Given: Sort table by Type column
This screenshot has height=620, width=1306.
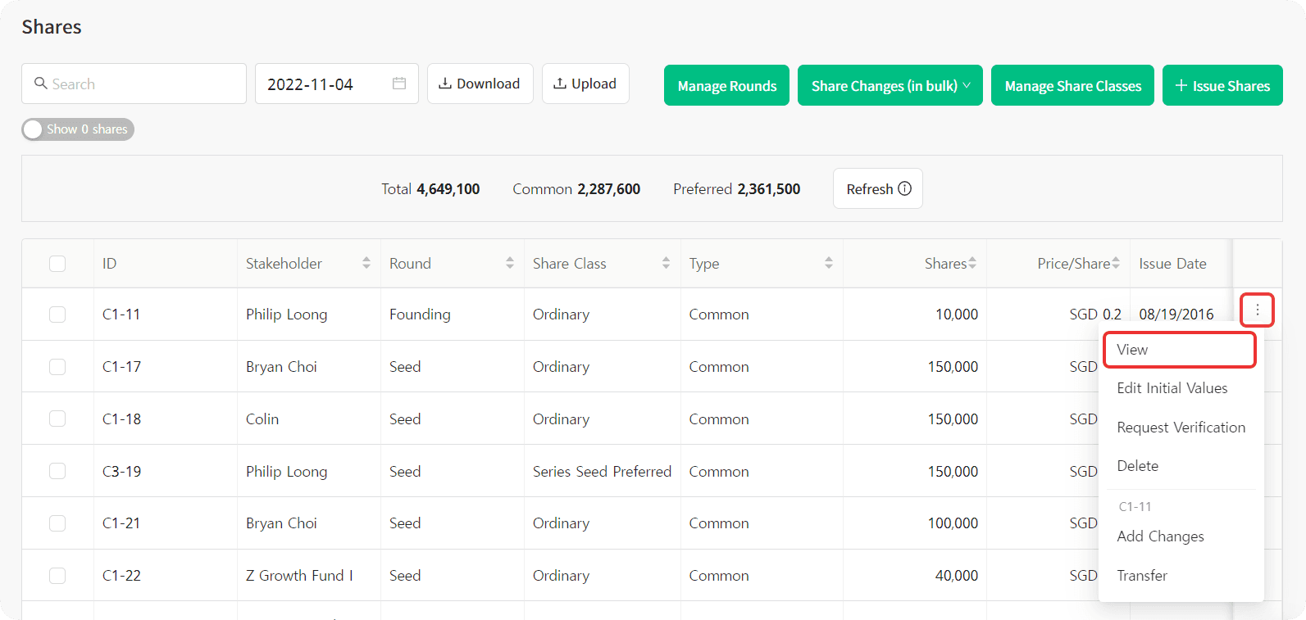Looking at the screenshot, I should pos(829,263).
